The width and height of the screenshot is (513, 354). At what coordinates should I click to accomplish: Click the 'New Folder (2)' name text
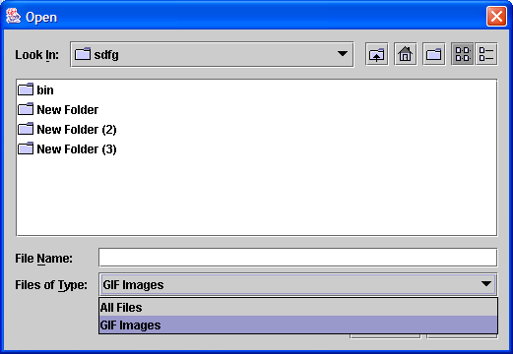click(x=77, y=130)
